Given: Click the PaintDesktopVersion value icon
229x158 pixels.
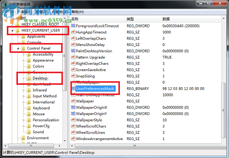Looking at the screenshot, I should (73, 51).
